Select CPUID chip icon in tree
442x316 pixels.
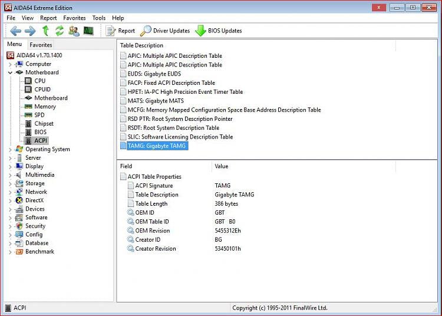pos(28,90)
